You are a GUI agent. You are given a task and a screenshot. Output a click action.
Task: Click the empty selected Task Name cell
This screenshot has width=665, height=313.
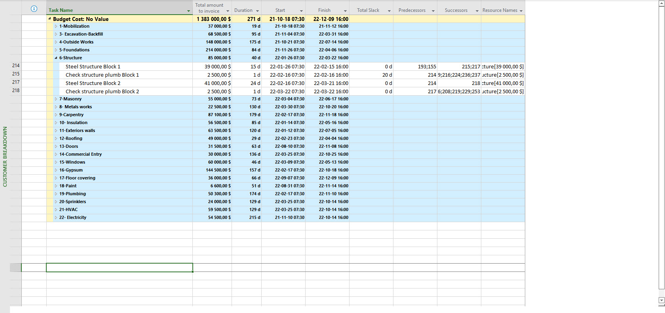(119, 268)
